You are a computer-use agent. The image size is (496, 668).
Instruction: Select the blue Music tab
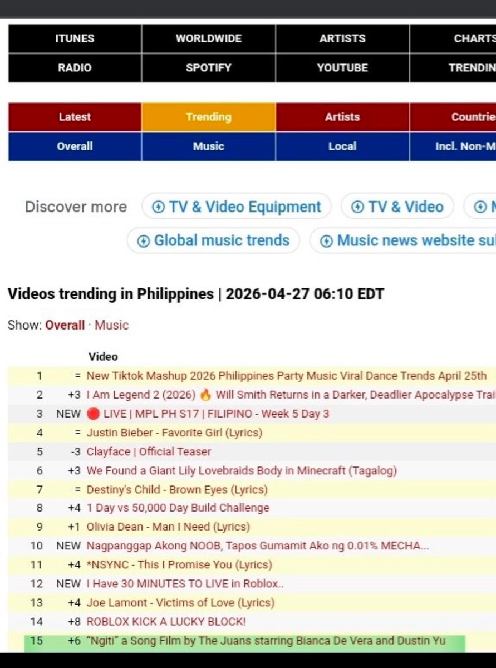click(209, 146)
